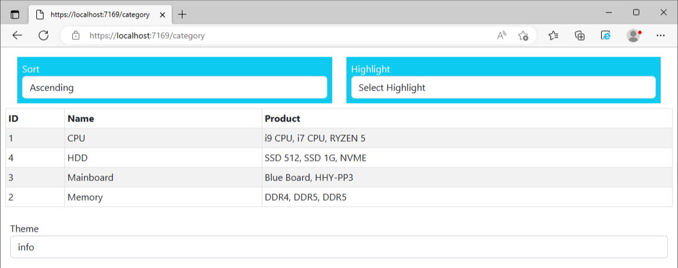The width and height of the screenshot is (678, 268).
Task: Select the Mainboard name cell
Action: pos(163,177)
